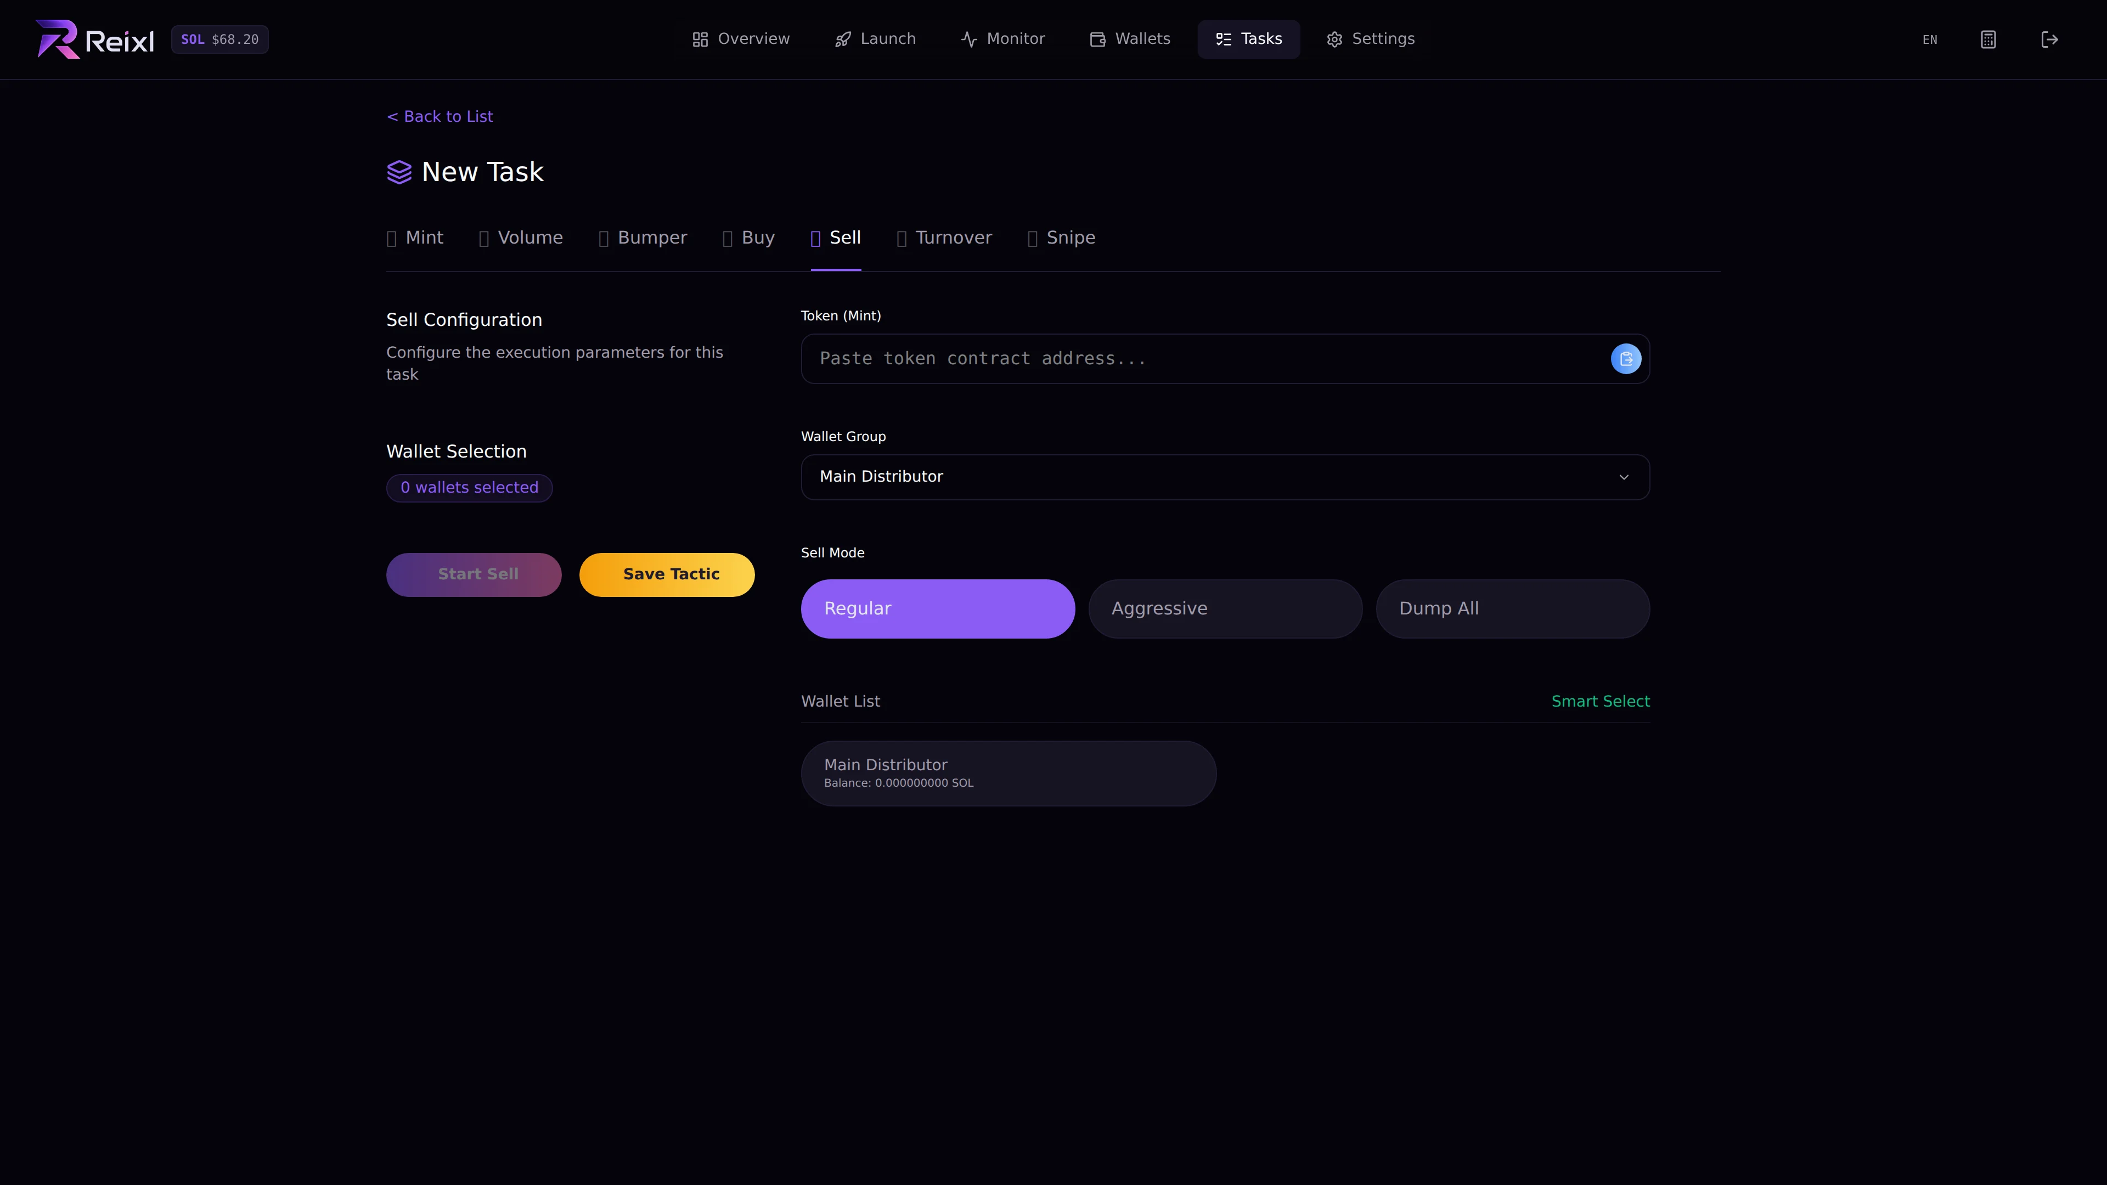Click the logout icon
The height and width of the screenshot is (1185, 2107).
click(2050, 39)
